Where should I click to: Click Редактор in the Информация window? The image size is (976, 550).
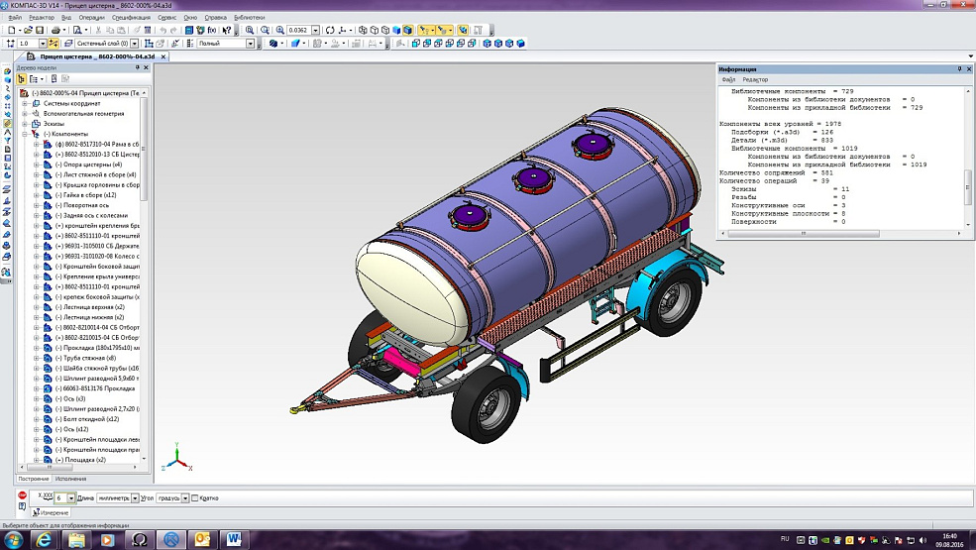point(755,79)
